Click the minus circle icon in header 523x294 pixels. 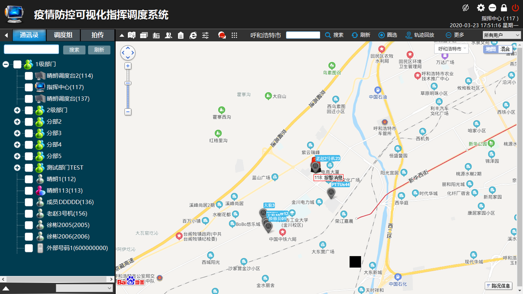(x=492, y=8)
